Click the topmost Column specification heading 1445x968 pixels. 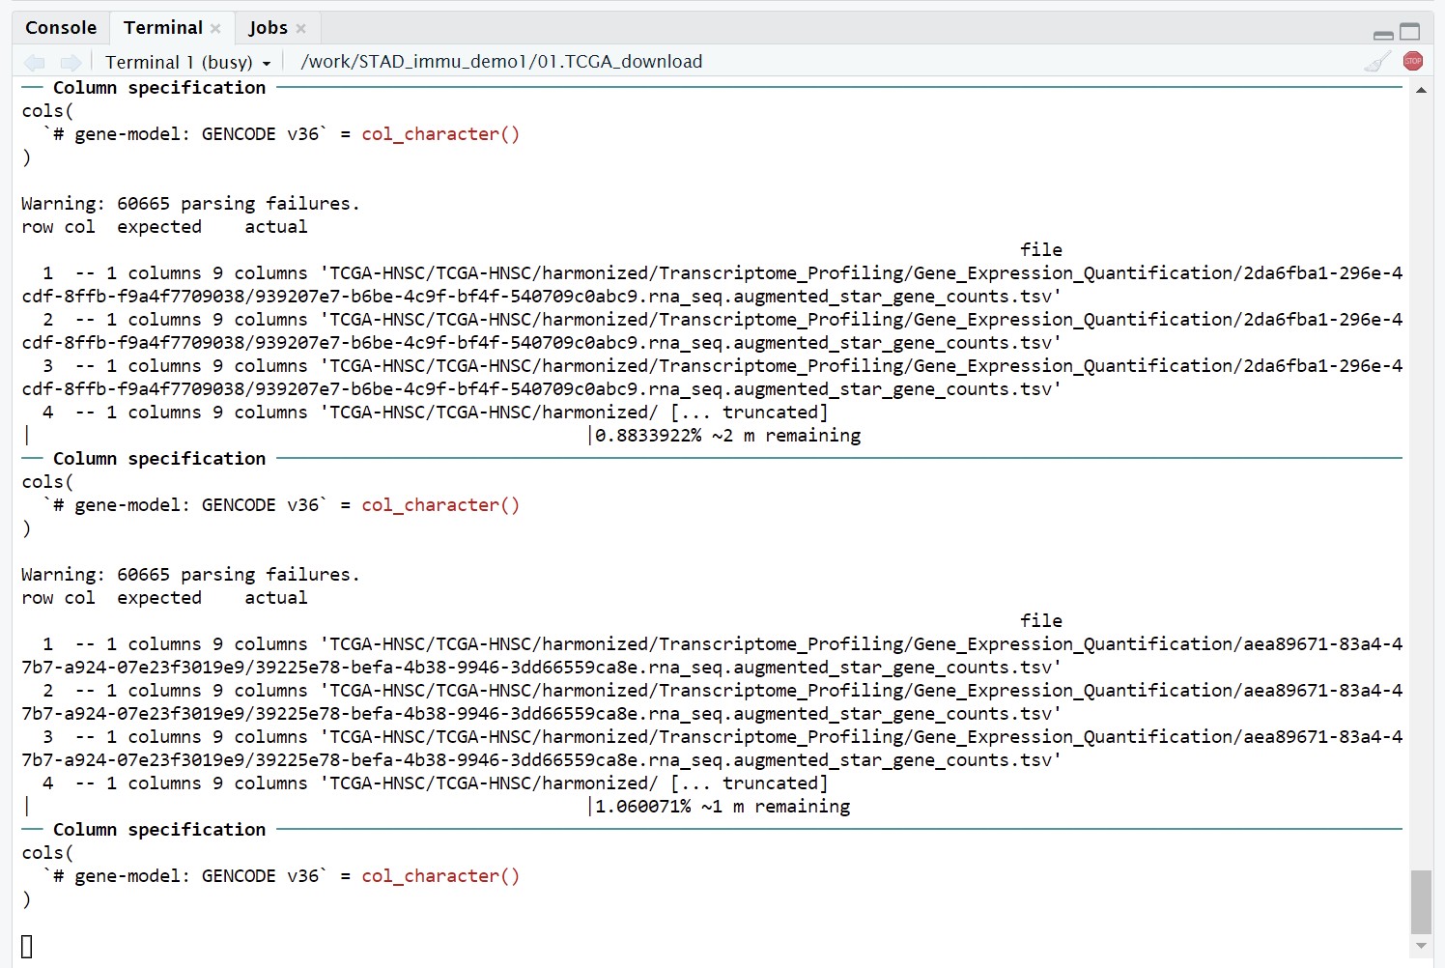pyautogui.click(x=159, y=88)
